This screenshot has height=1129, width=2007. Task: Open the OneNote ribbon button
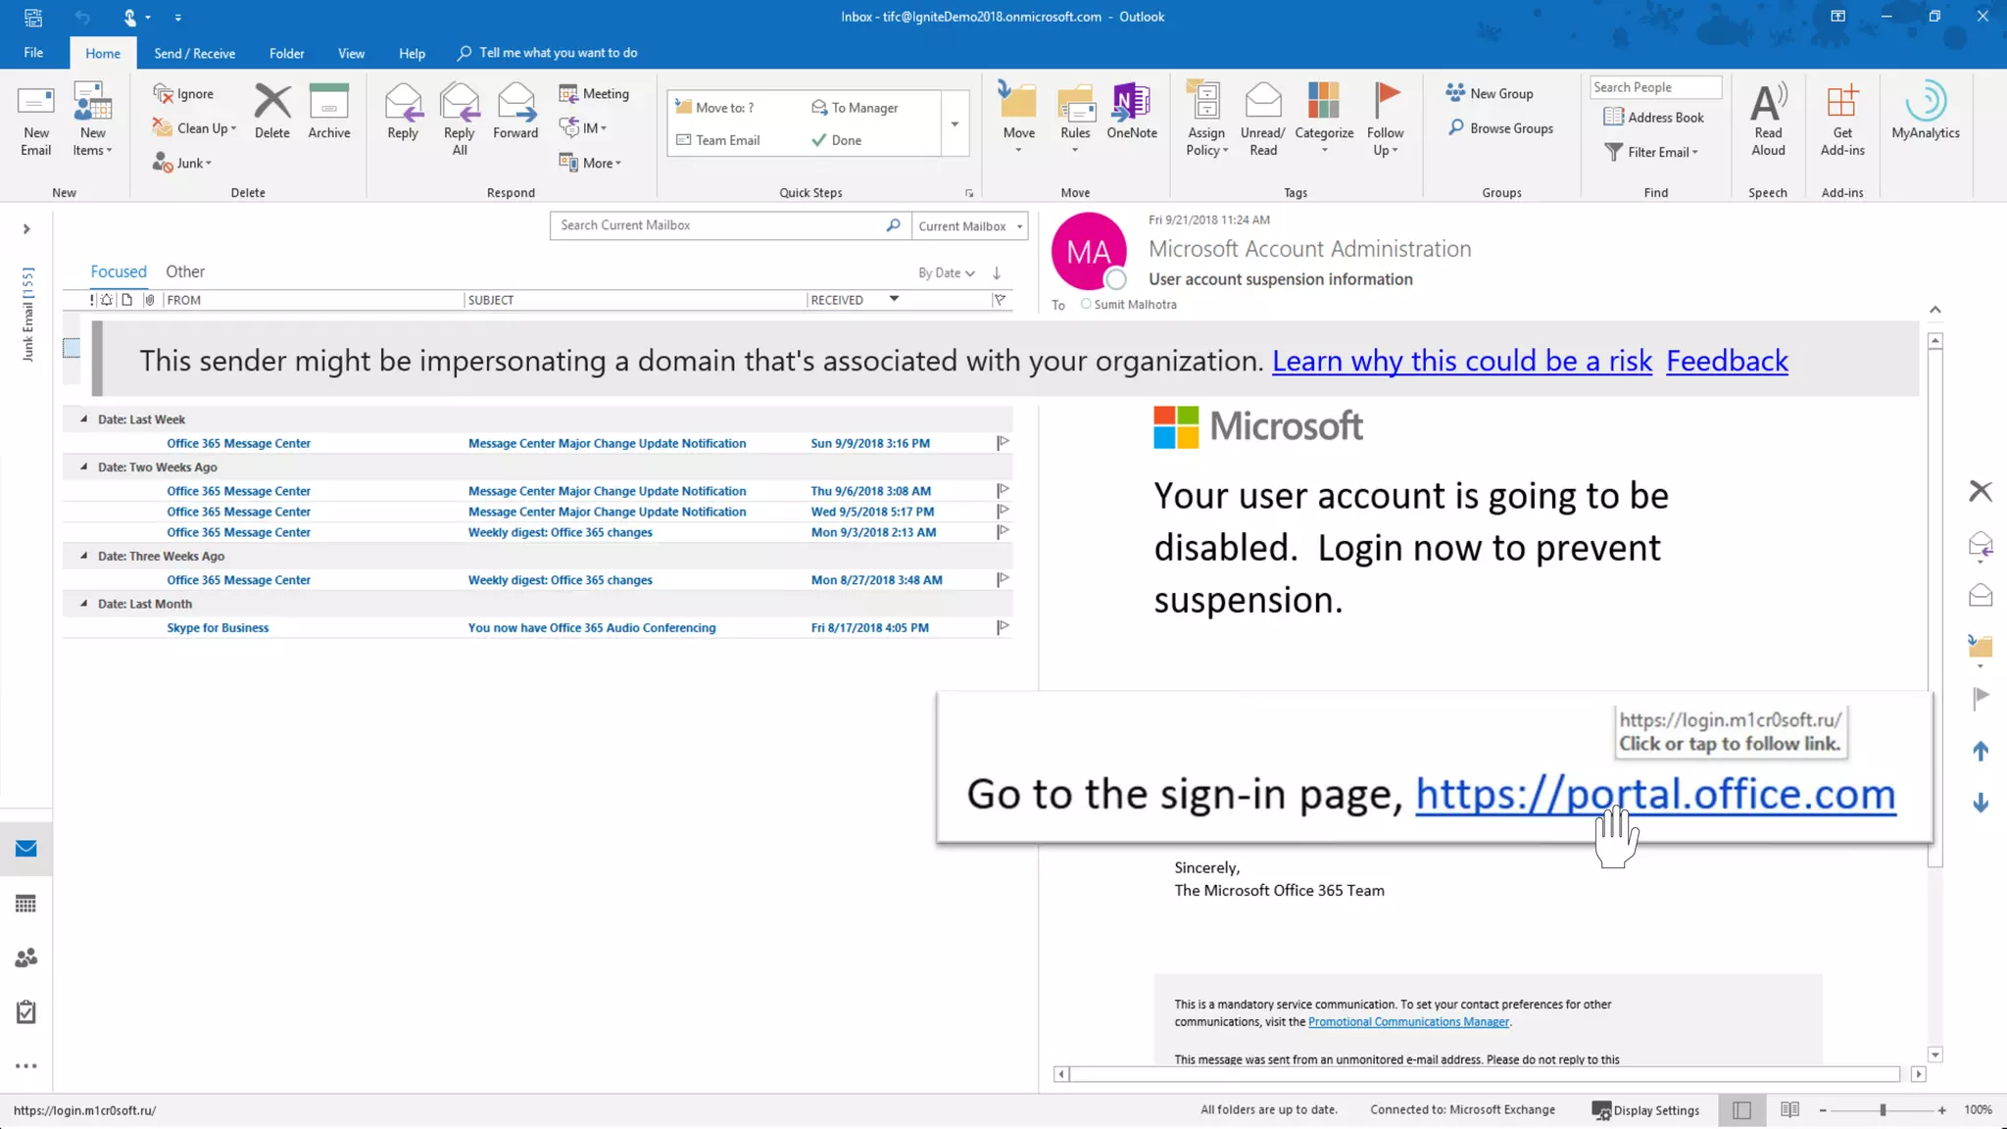point(1131,103)
